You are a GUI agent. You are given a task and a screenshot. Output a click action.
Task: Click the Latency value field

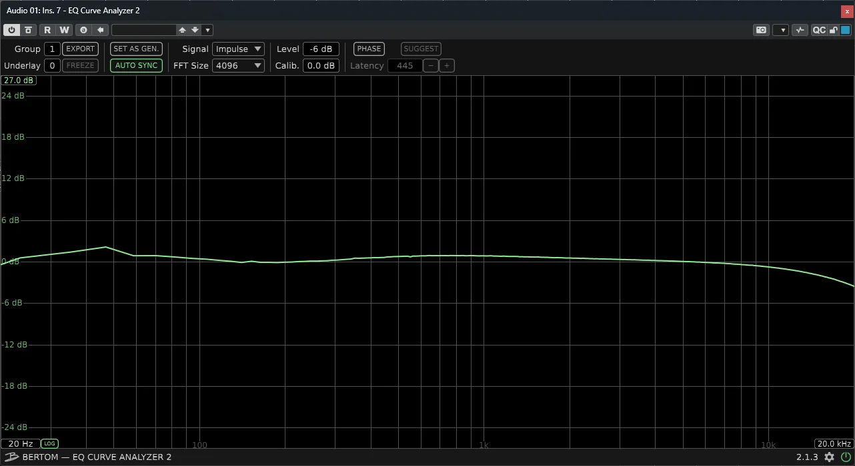coord(405,65)
